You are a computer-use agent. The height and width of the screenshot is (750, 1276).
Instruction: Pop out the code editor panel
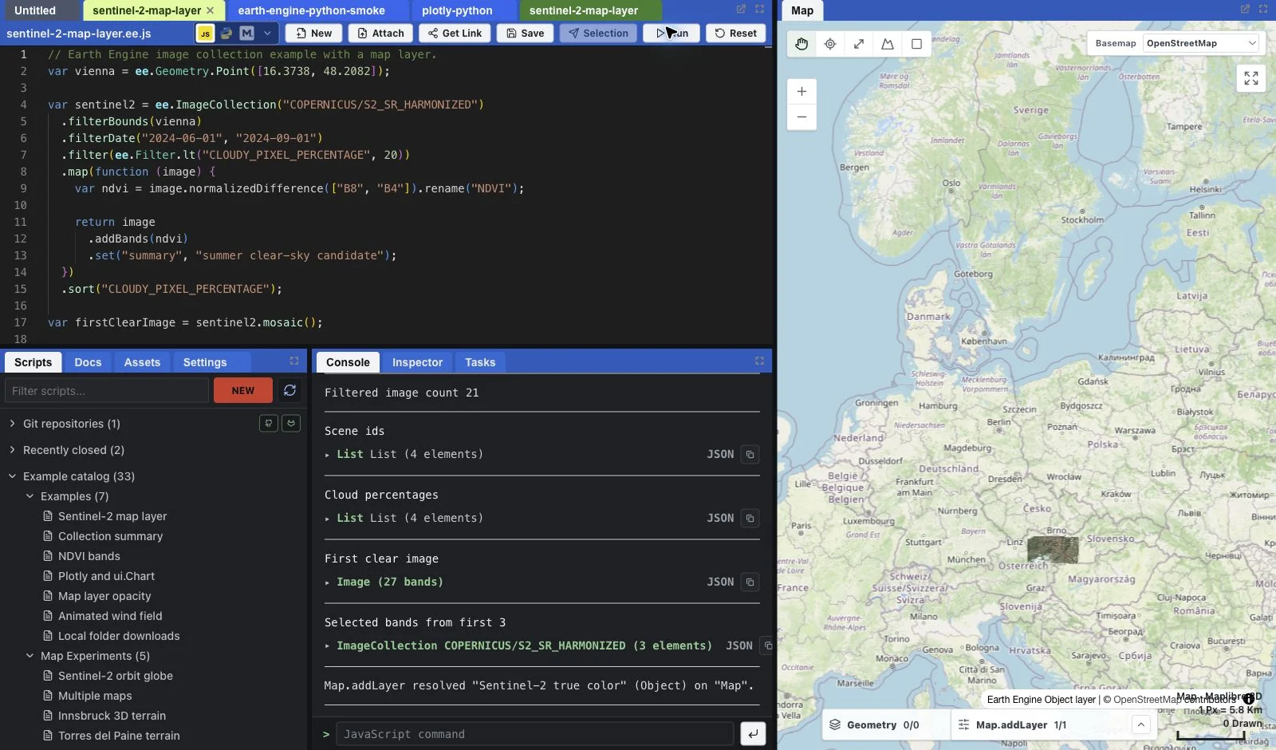click(x=741, y=10)
